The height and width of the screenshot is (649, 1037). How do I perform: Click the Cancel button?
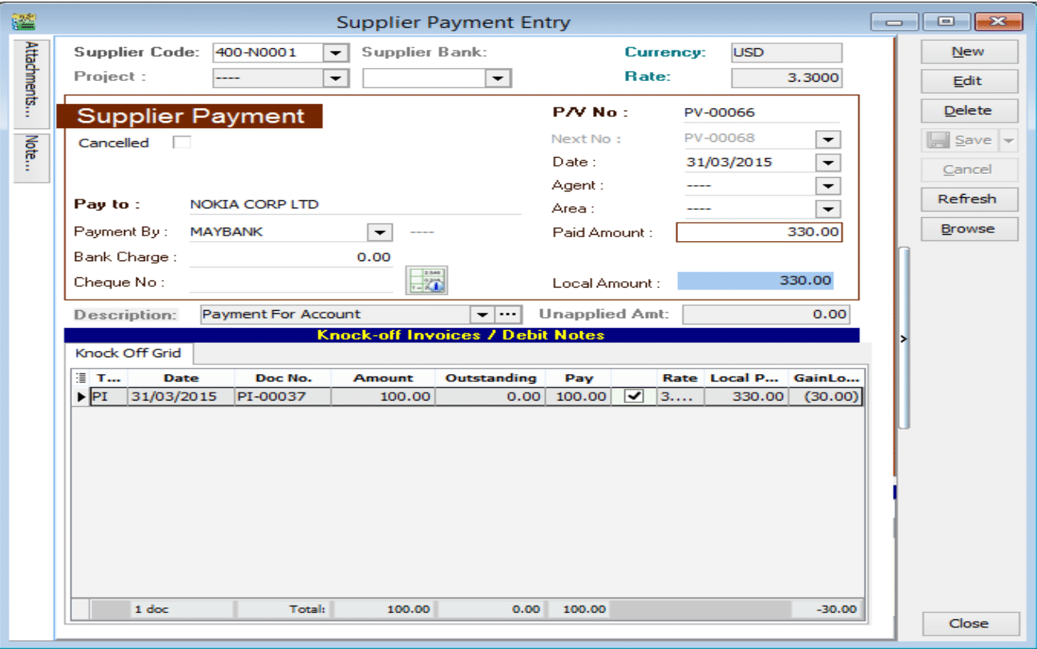point(969,170)
